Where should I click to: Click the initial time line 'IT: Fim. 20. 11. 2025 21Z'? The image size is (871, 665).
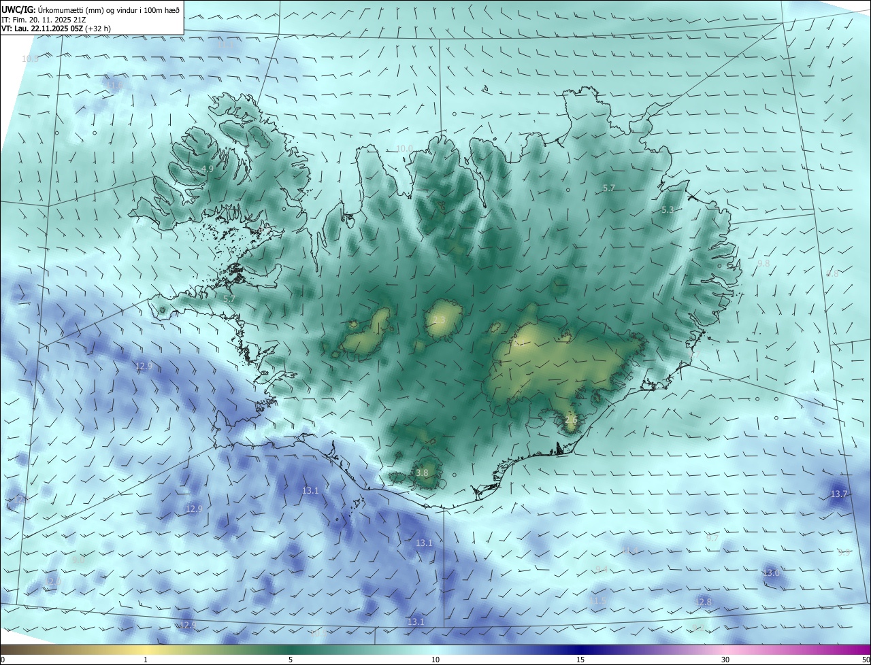point(44,19)
